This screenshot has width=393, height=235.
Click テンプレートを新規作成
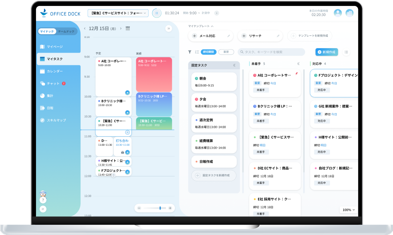coord(309,36)
